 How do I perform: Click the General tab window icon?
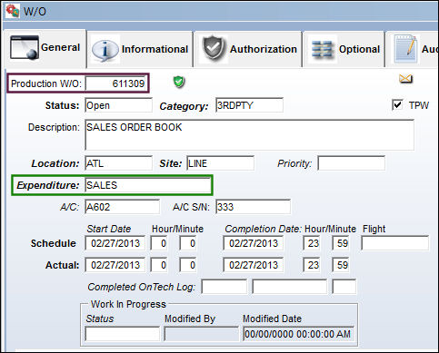(25, 47)
